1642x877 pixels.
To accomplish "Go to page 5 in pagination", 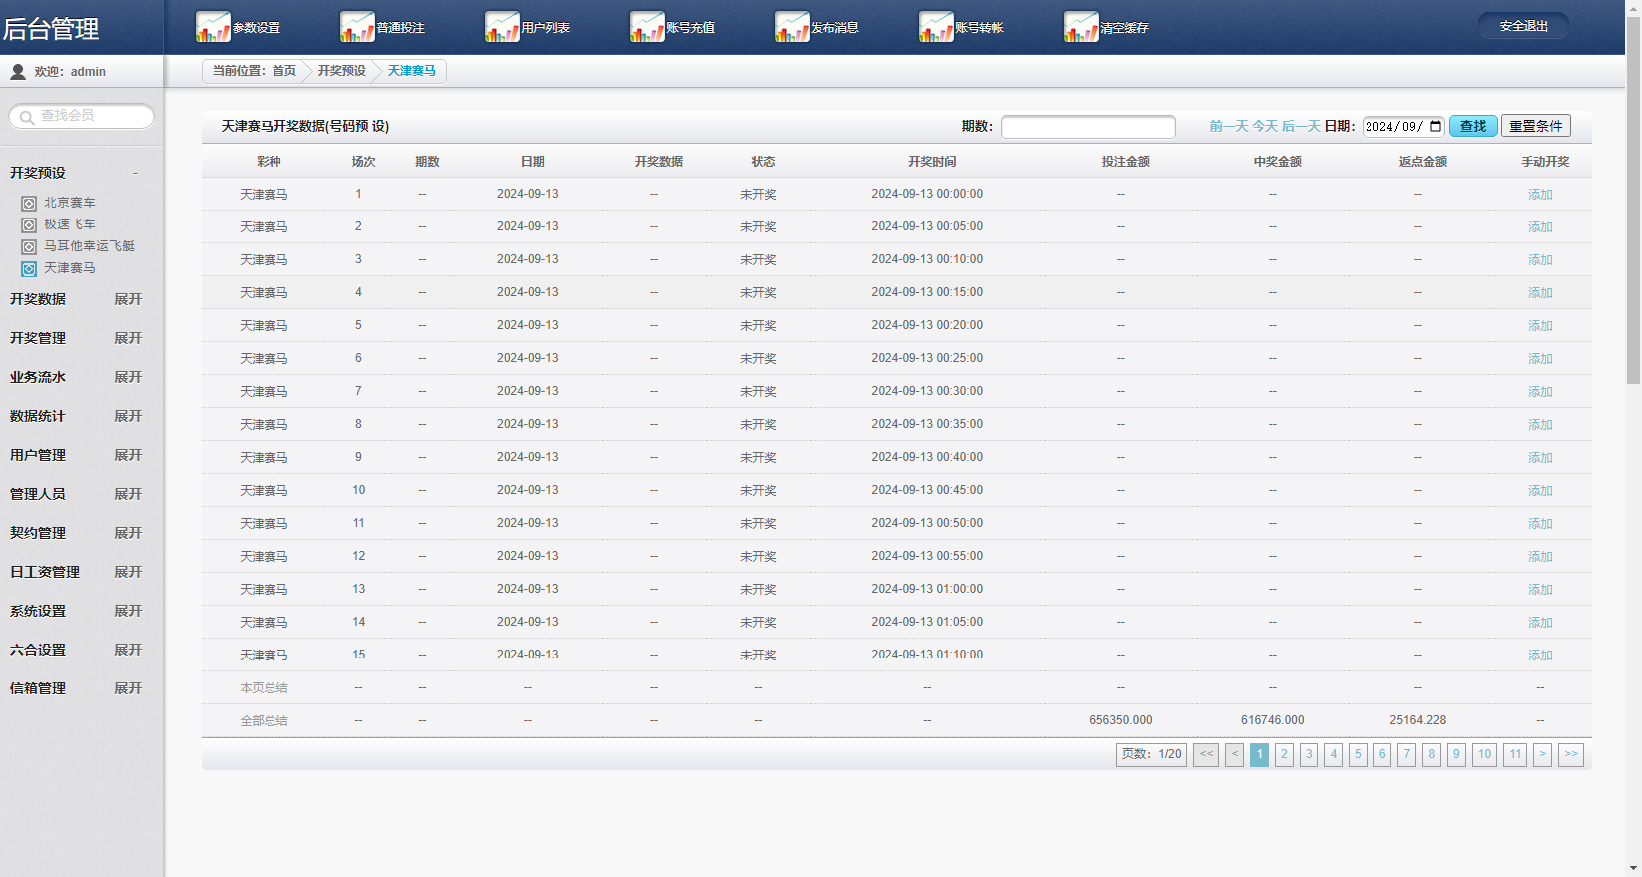I will [1357, 754].
